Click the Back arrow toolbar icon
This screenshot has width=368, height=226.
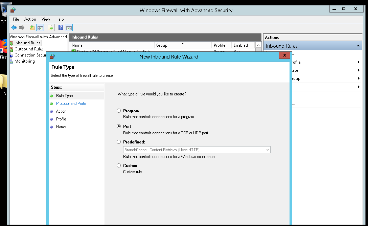coord(14,28)
